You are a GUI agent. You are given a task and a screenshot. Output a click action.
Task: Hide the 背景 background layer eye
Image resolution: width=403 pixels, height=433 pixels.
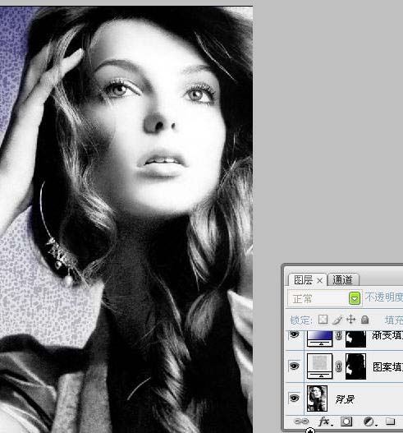pos(295,398)
